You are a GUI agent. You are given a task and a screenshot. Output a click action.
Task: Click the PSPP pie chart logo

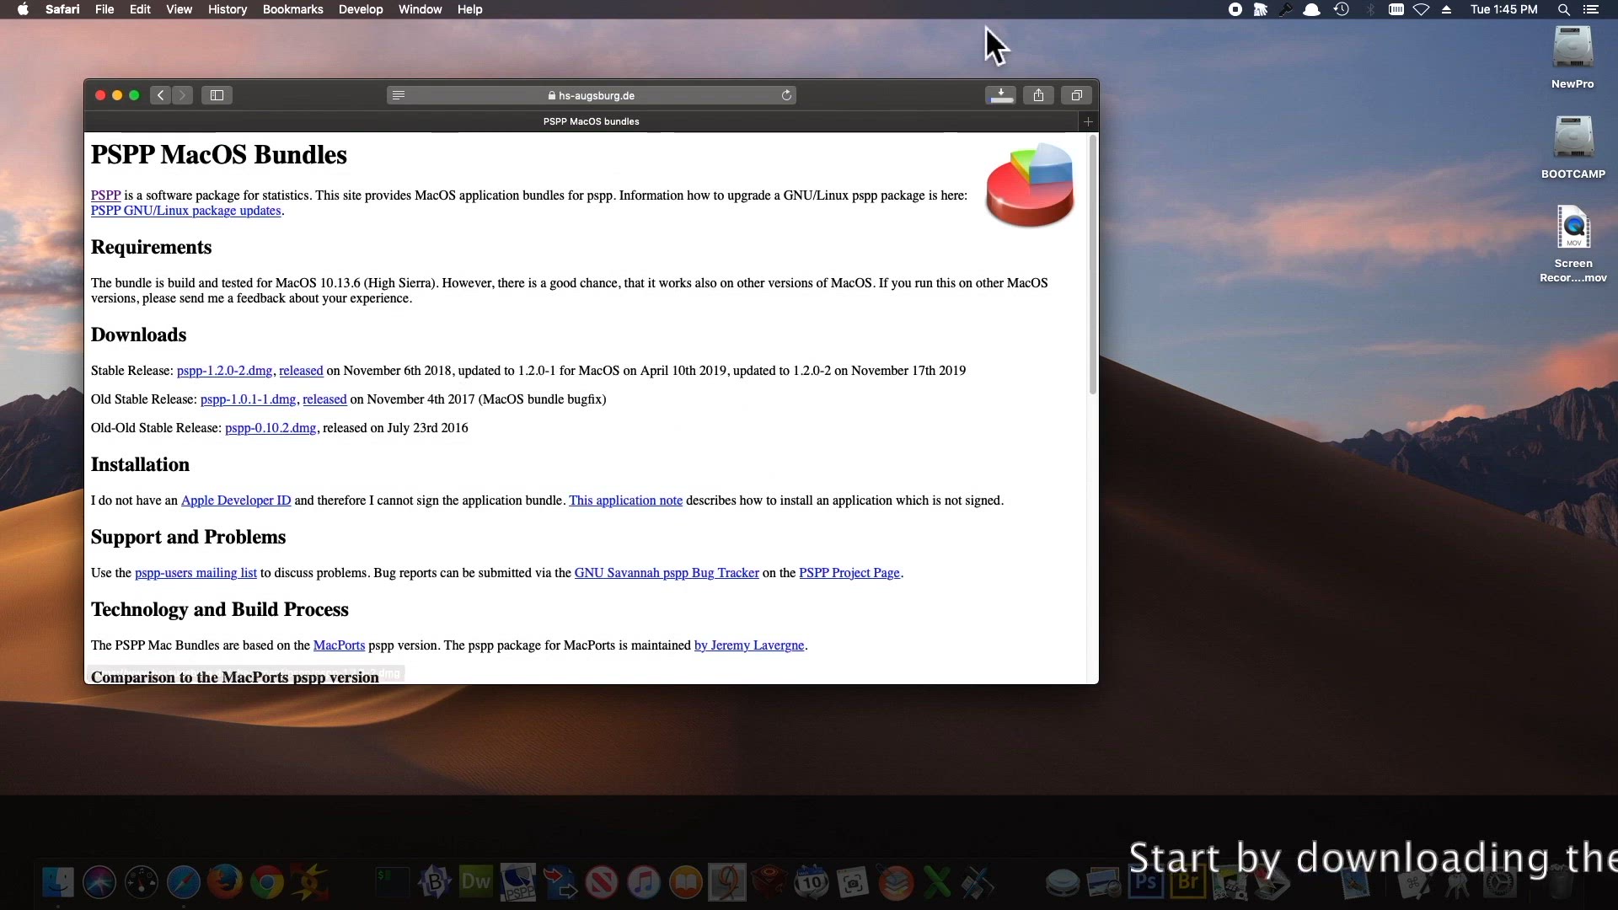tap(1030, 185)
